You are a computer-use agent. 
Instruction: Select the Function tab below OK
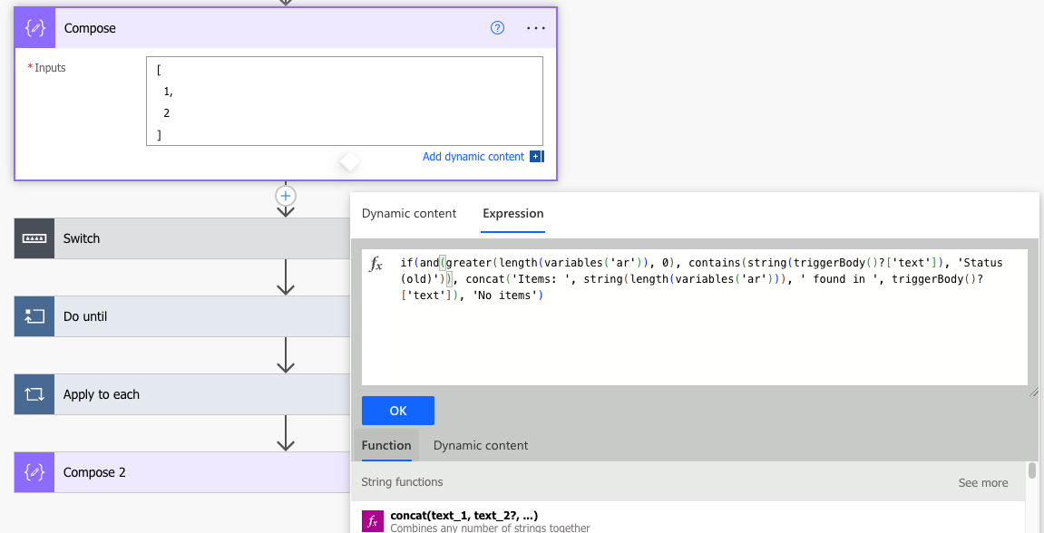point(386,445)
